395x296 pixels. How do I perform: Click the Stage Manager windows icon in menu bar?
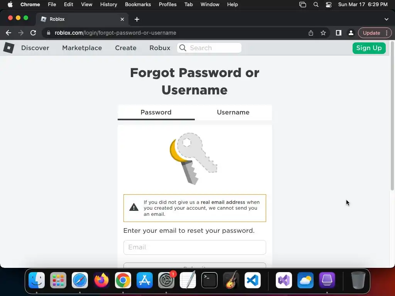click(x=302, y=4)
